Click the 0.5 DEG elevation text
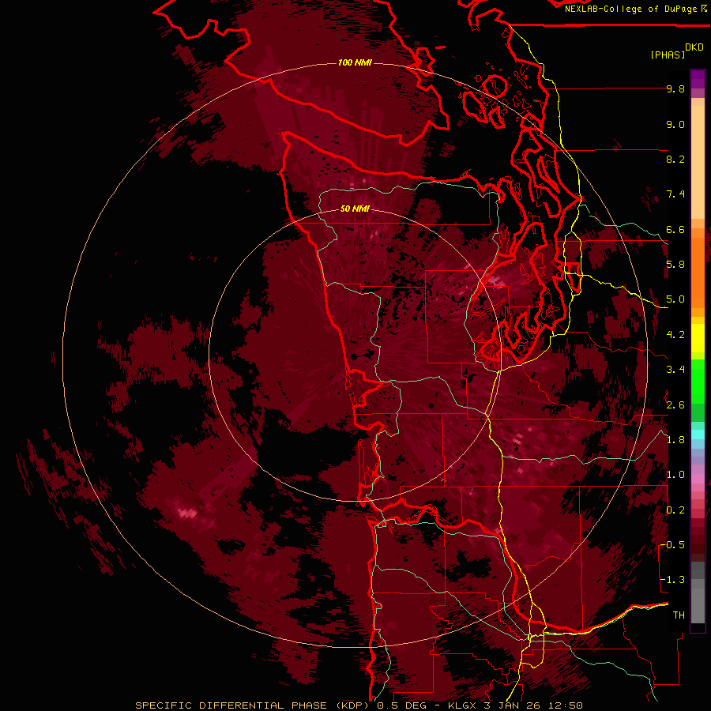This screenshot has height=711, width=711. click(x=402, y=705)
